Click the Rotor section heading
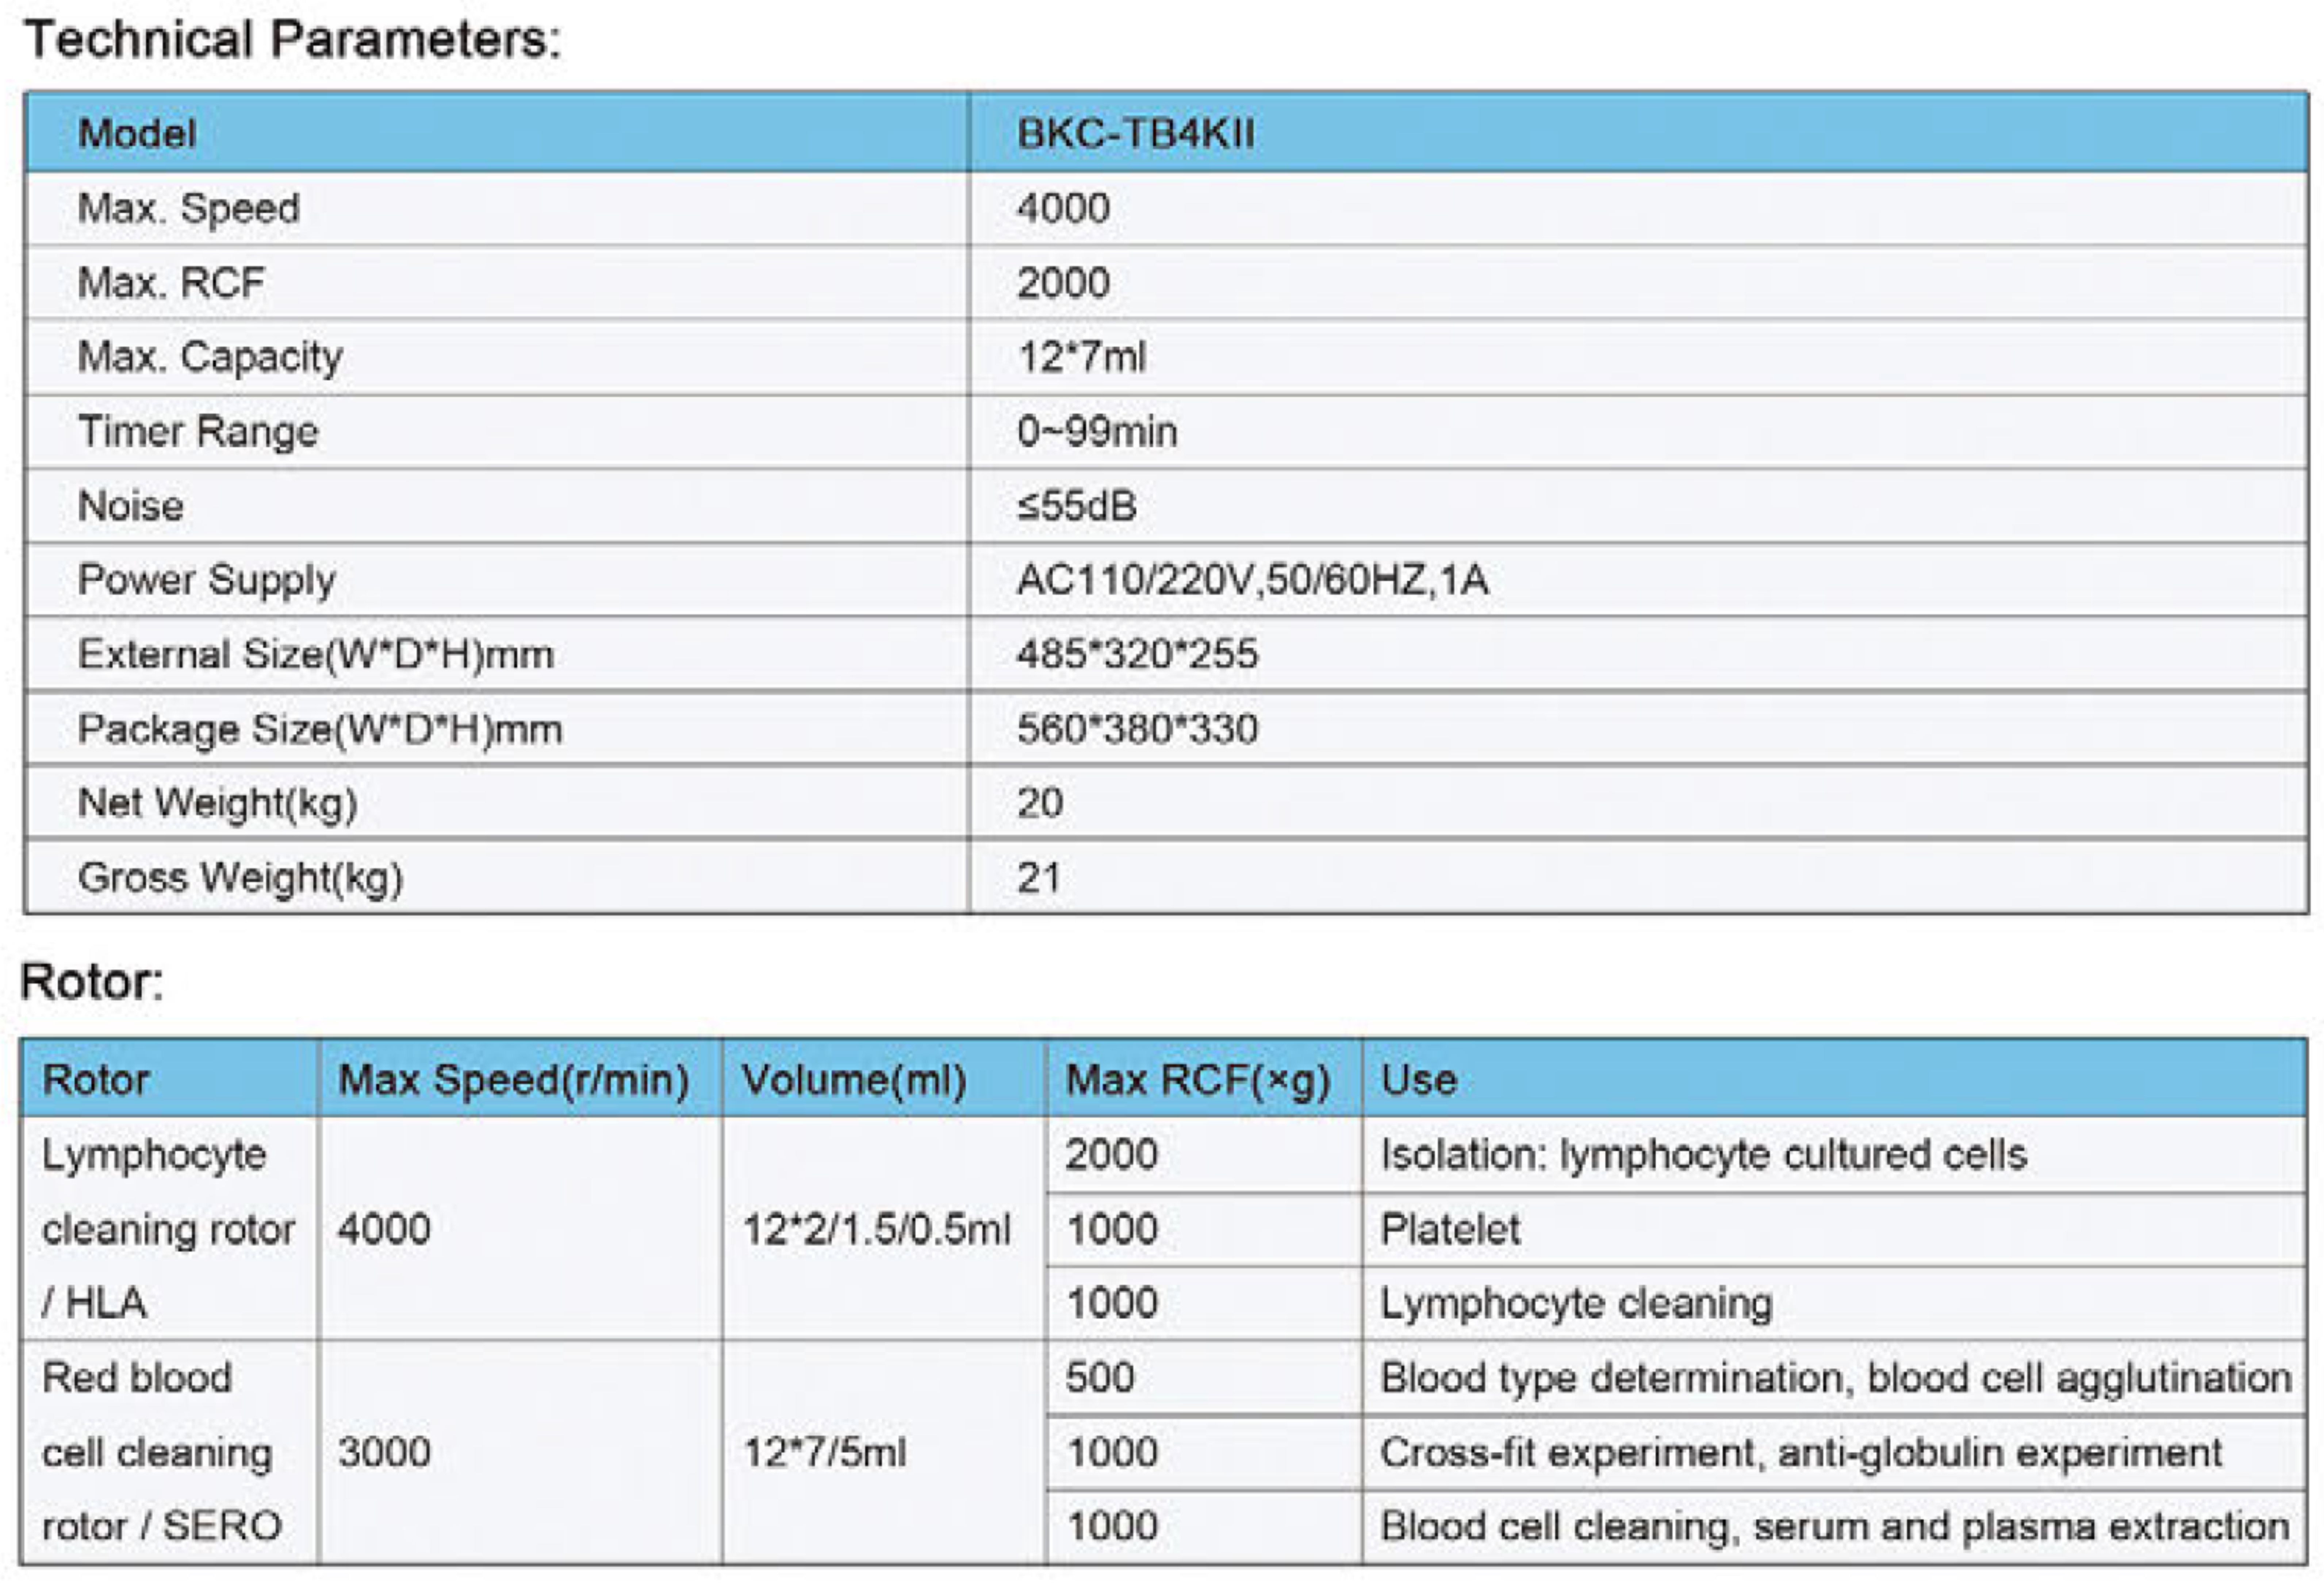The height and width of the screenshot is (1591, 2324). tap(92, 981)
